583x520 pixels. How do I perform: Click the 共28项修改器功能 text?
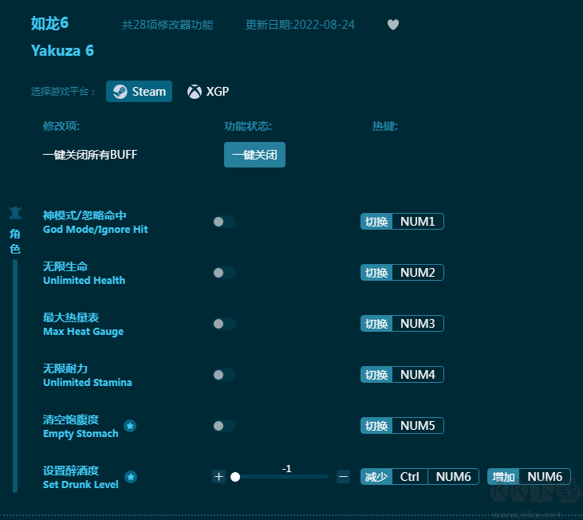[167, 25]
